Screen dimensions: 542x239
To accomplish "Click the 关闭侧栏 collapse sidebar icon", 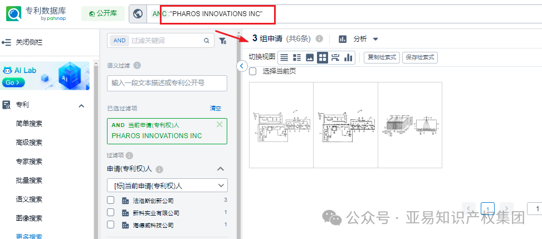I will [6, 42].
